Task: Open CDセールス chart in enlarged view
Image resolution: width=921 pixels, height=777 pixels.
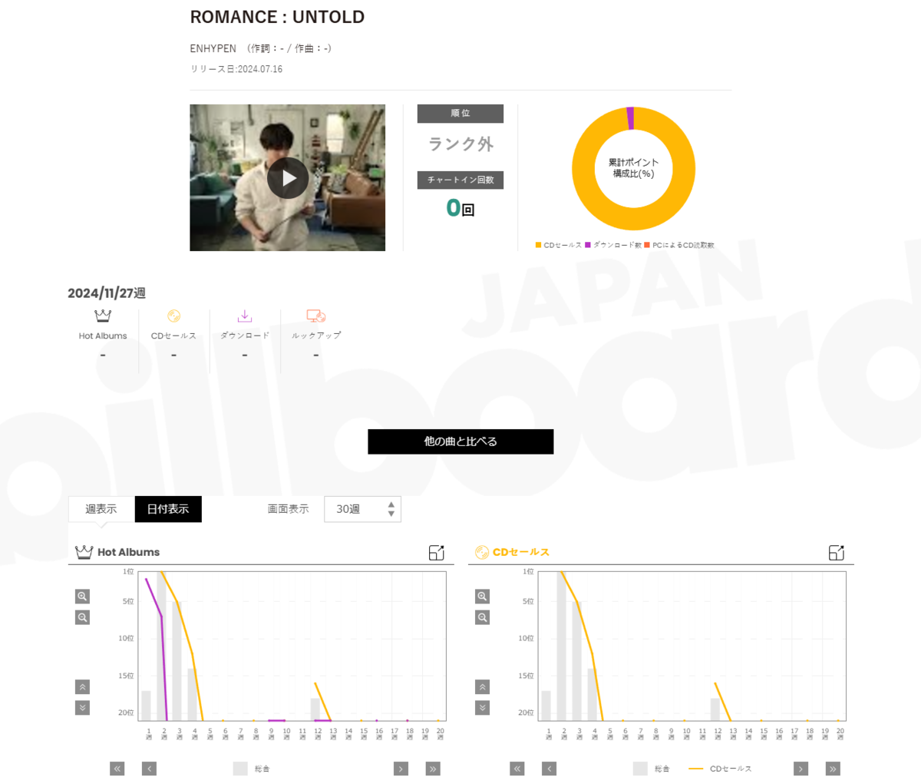Action: coord(837,552)
